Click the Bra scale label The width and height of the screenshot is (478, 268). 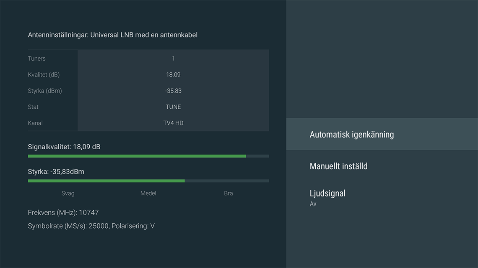click(x=228, y=193)
